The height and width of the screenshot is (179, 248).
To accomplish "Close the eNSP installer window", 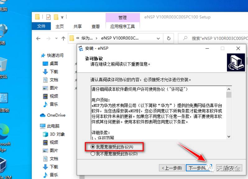I will 238,48.
